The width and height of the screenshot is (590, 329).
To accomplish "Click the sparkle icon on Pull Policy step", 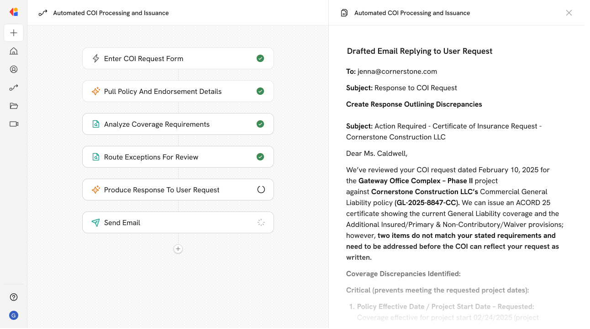I will point(96,91).
